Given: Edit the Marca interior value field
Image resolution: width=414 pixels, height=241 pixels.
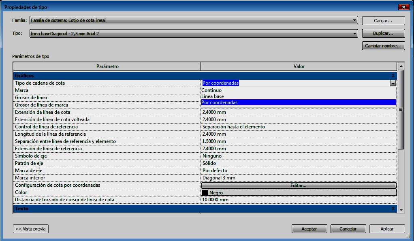Looking at the screenshot, I should pyautogui.click(x=298, y=178).
